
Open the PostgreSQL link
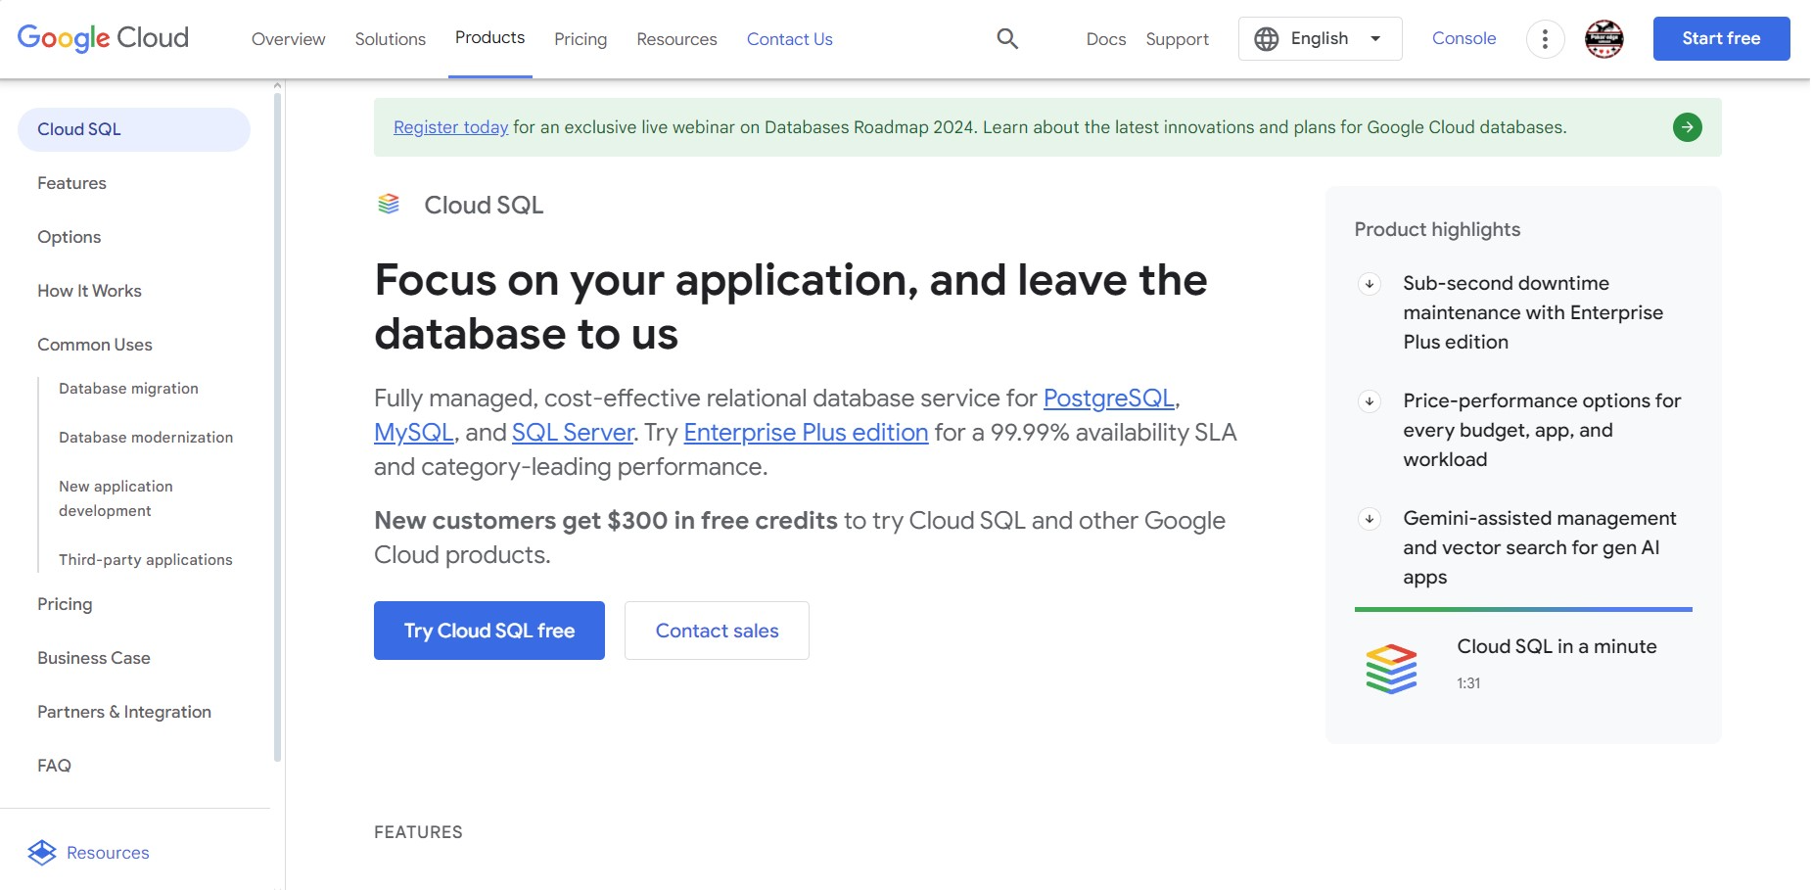coord(1108,398)
